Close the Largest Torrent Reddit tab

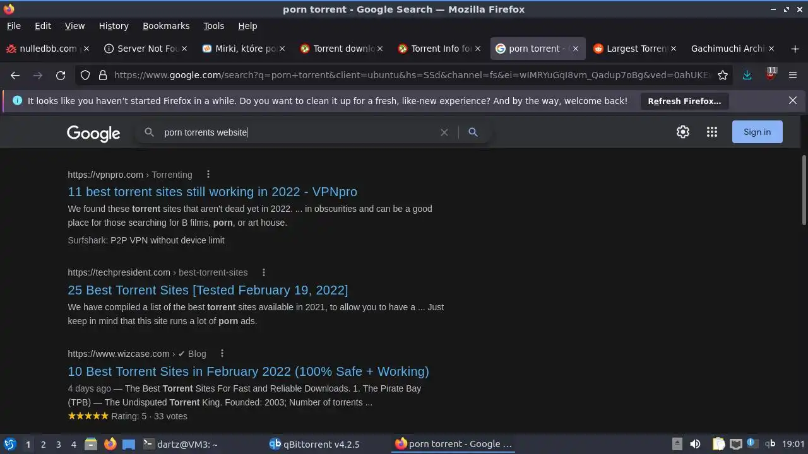[674, 49]
